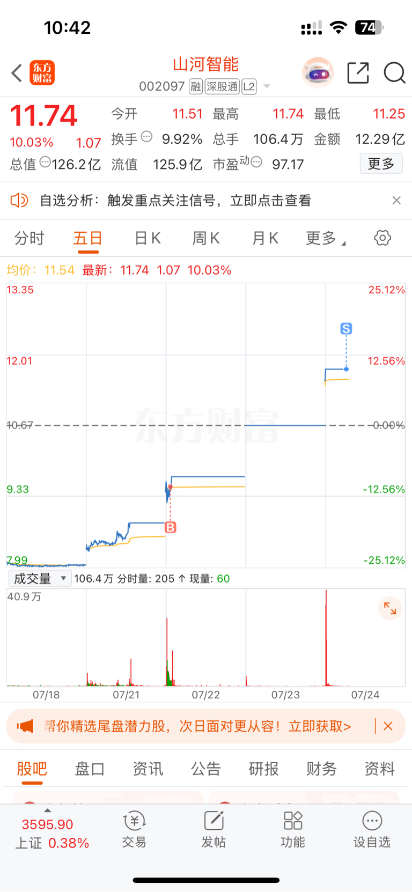
Task: Tap 立即获取 link in promo banner
Action: pyautogui.click(x=320, y=726)
